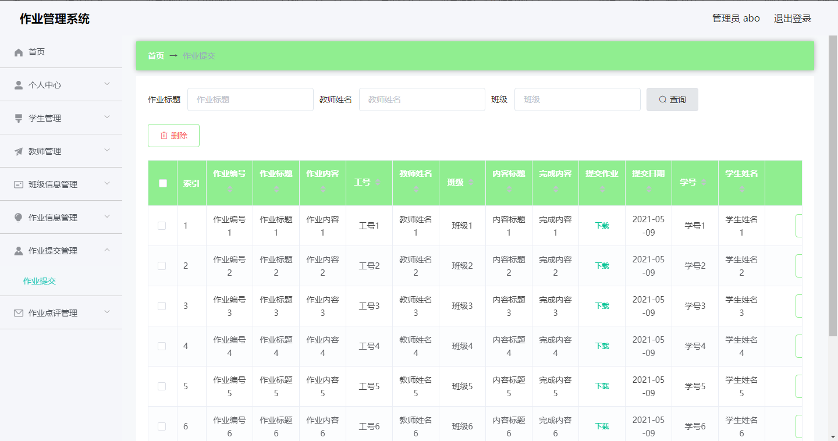Check the checkbox for row 6
838x441 pixels.
point(162,426)
